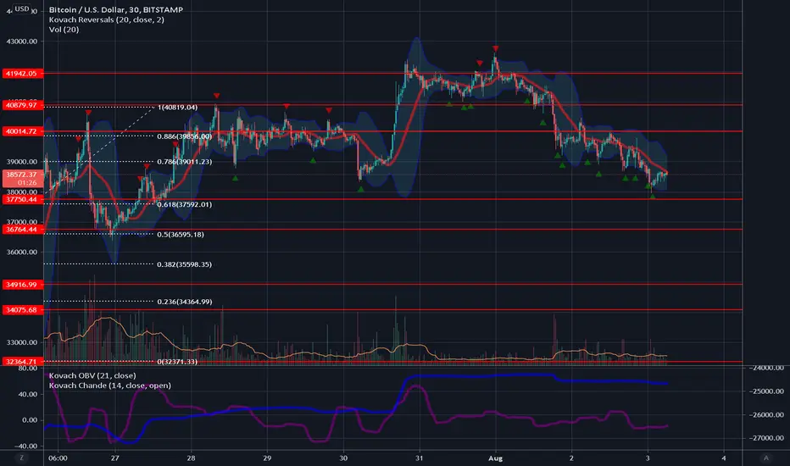Click the 43000.00 price axis label
The height and width of the screenshot is (466, 790).
[22, 42]
